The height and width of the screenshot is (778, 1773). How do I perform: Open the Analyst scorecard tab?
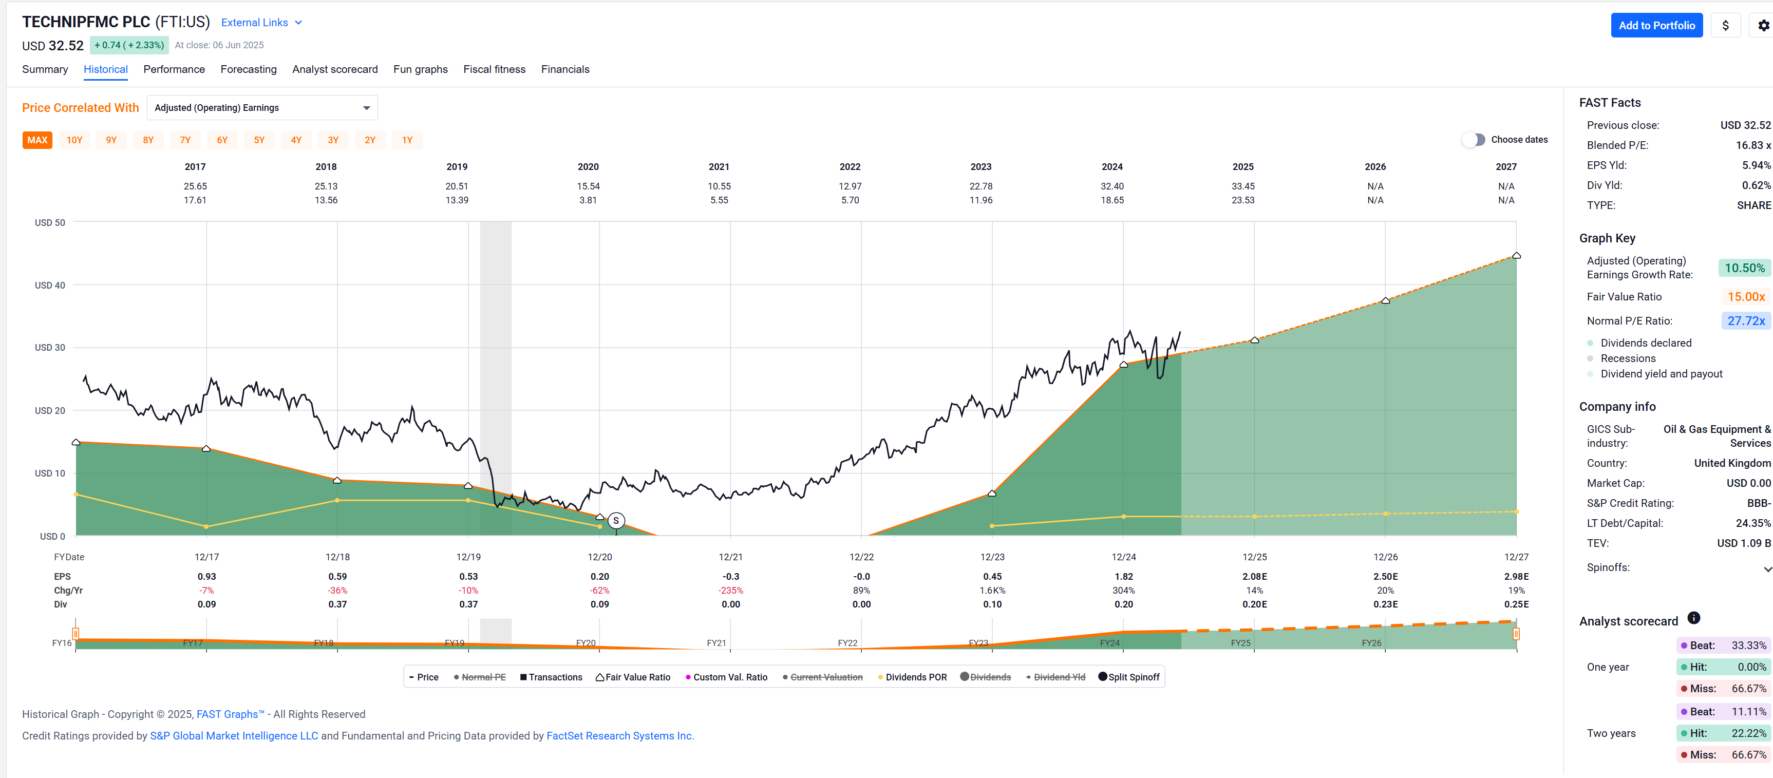pyautogui.click(x=334, y=69)
